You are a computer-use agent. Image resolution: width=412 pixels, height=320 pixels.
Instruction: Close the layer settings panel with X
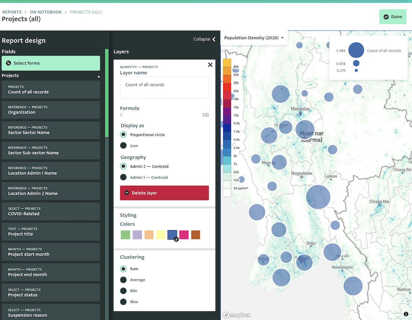(210, 65)
